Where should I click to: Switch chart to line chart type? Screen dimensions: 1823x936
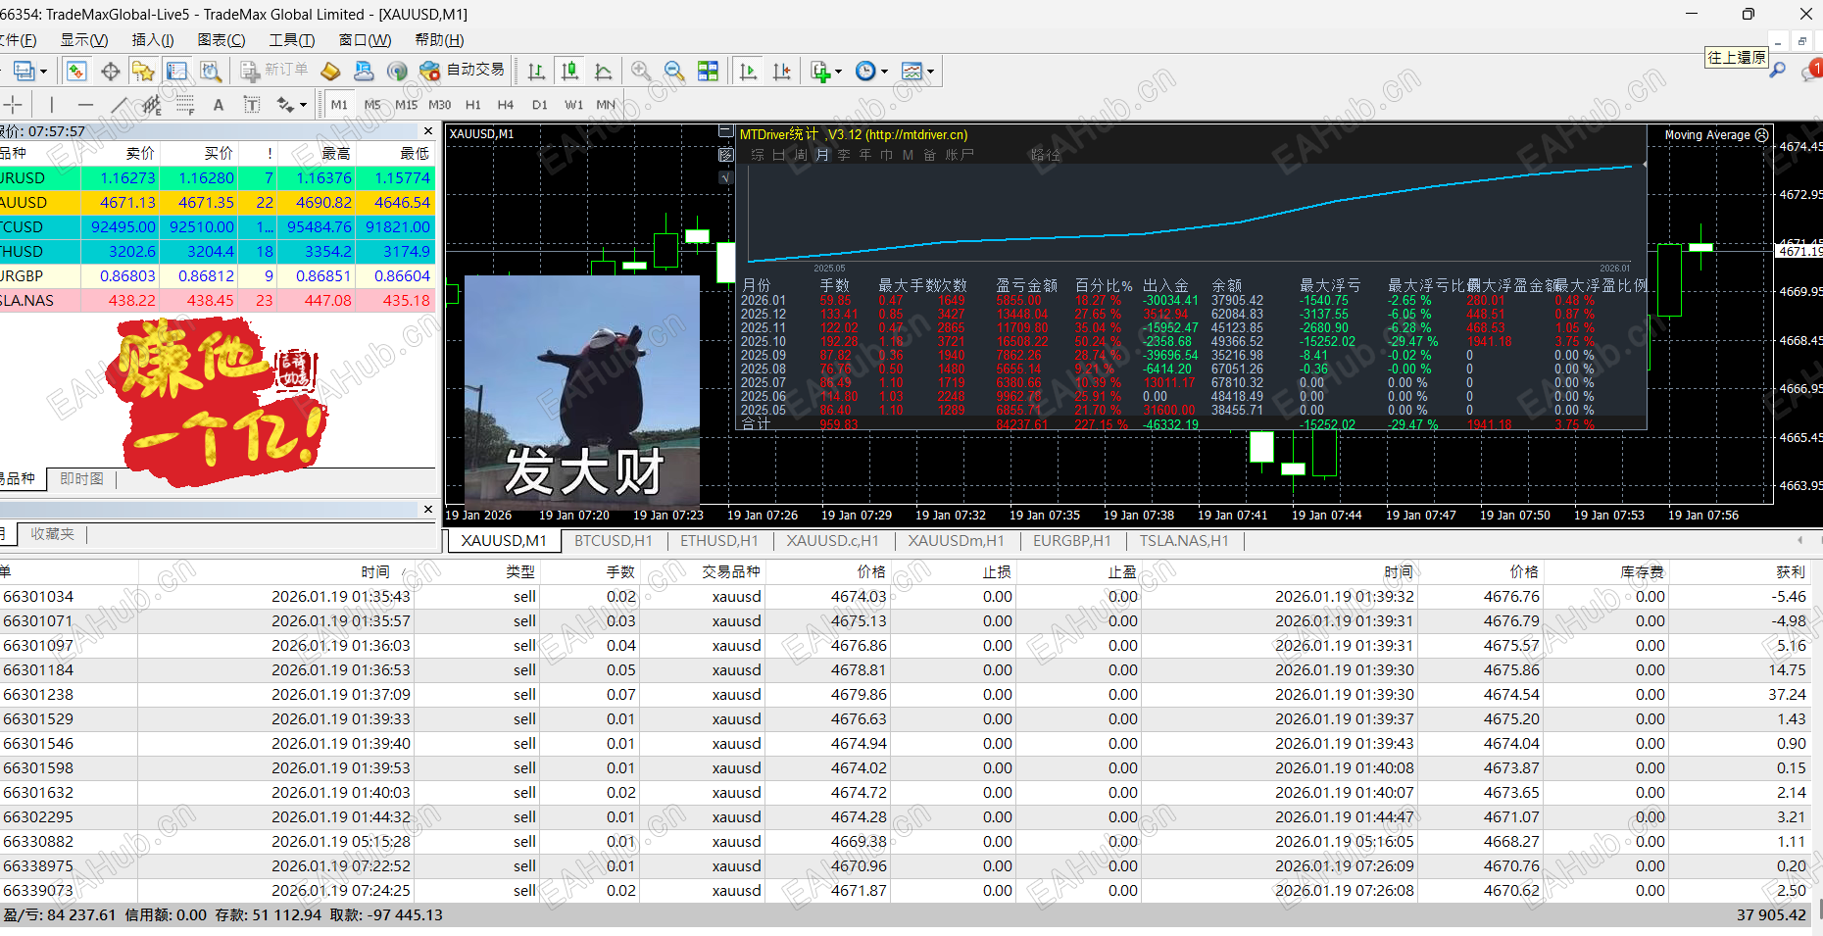coord(604,71)
